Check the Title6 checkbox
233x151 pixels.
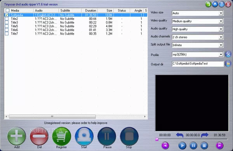click(x=7, y=30)
